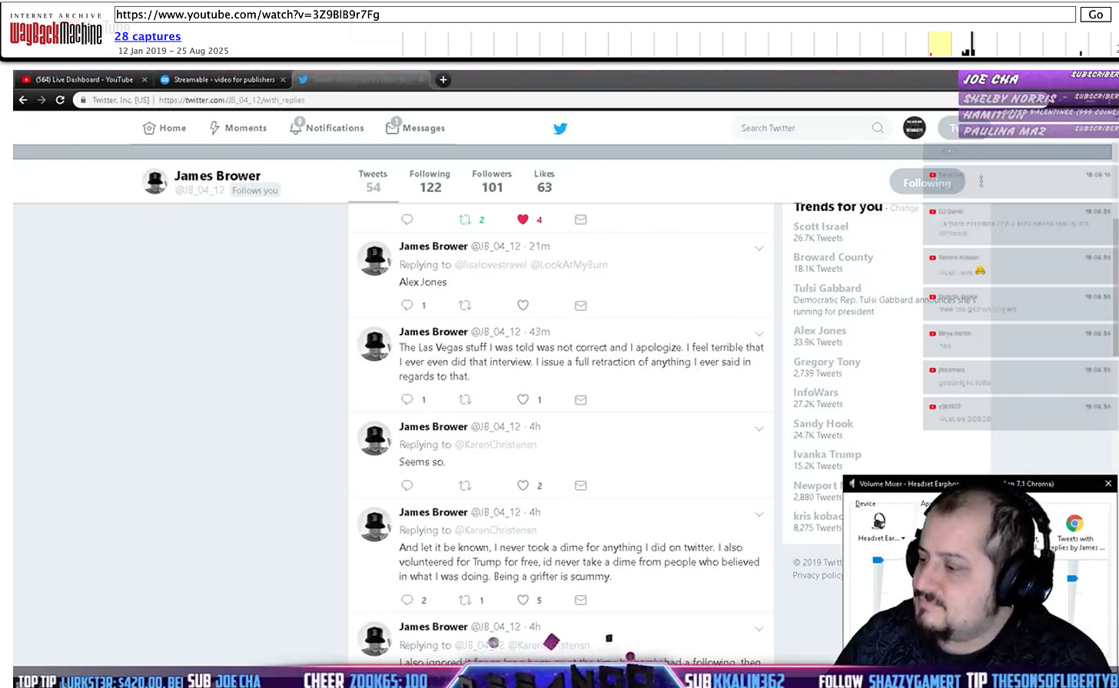Open the account avatar menu in Twitter header

point(915,127)
